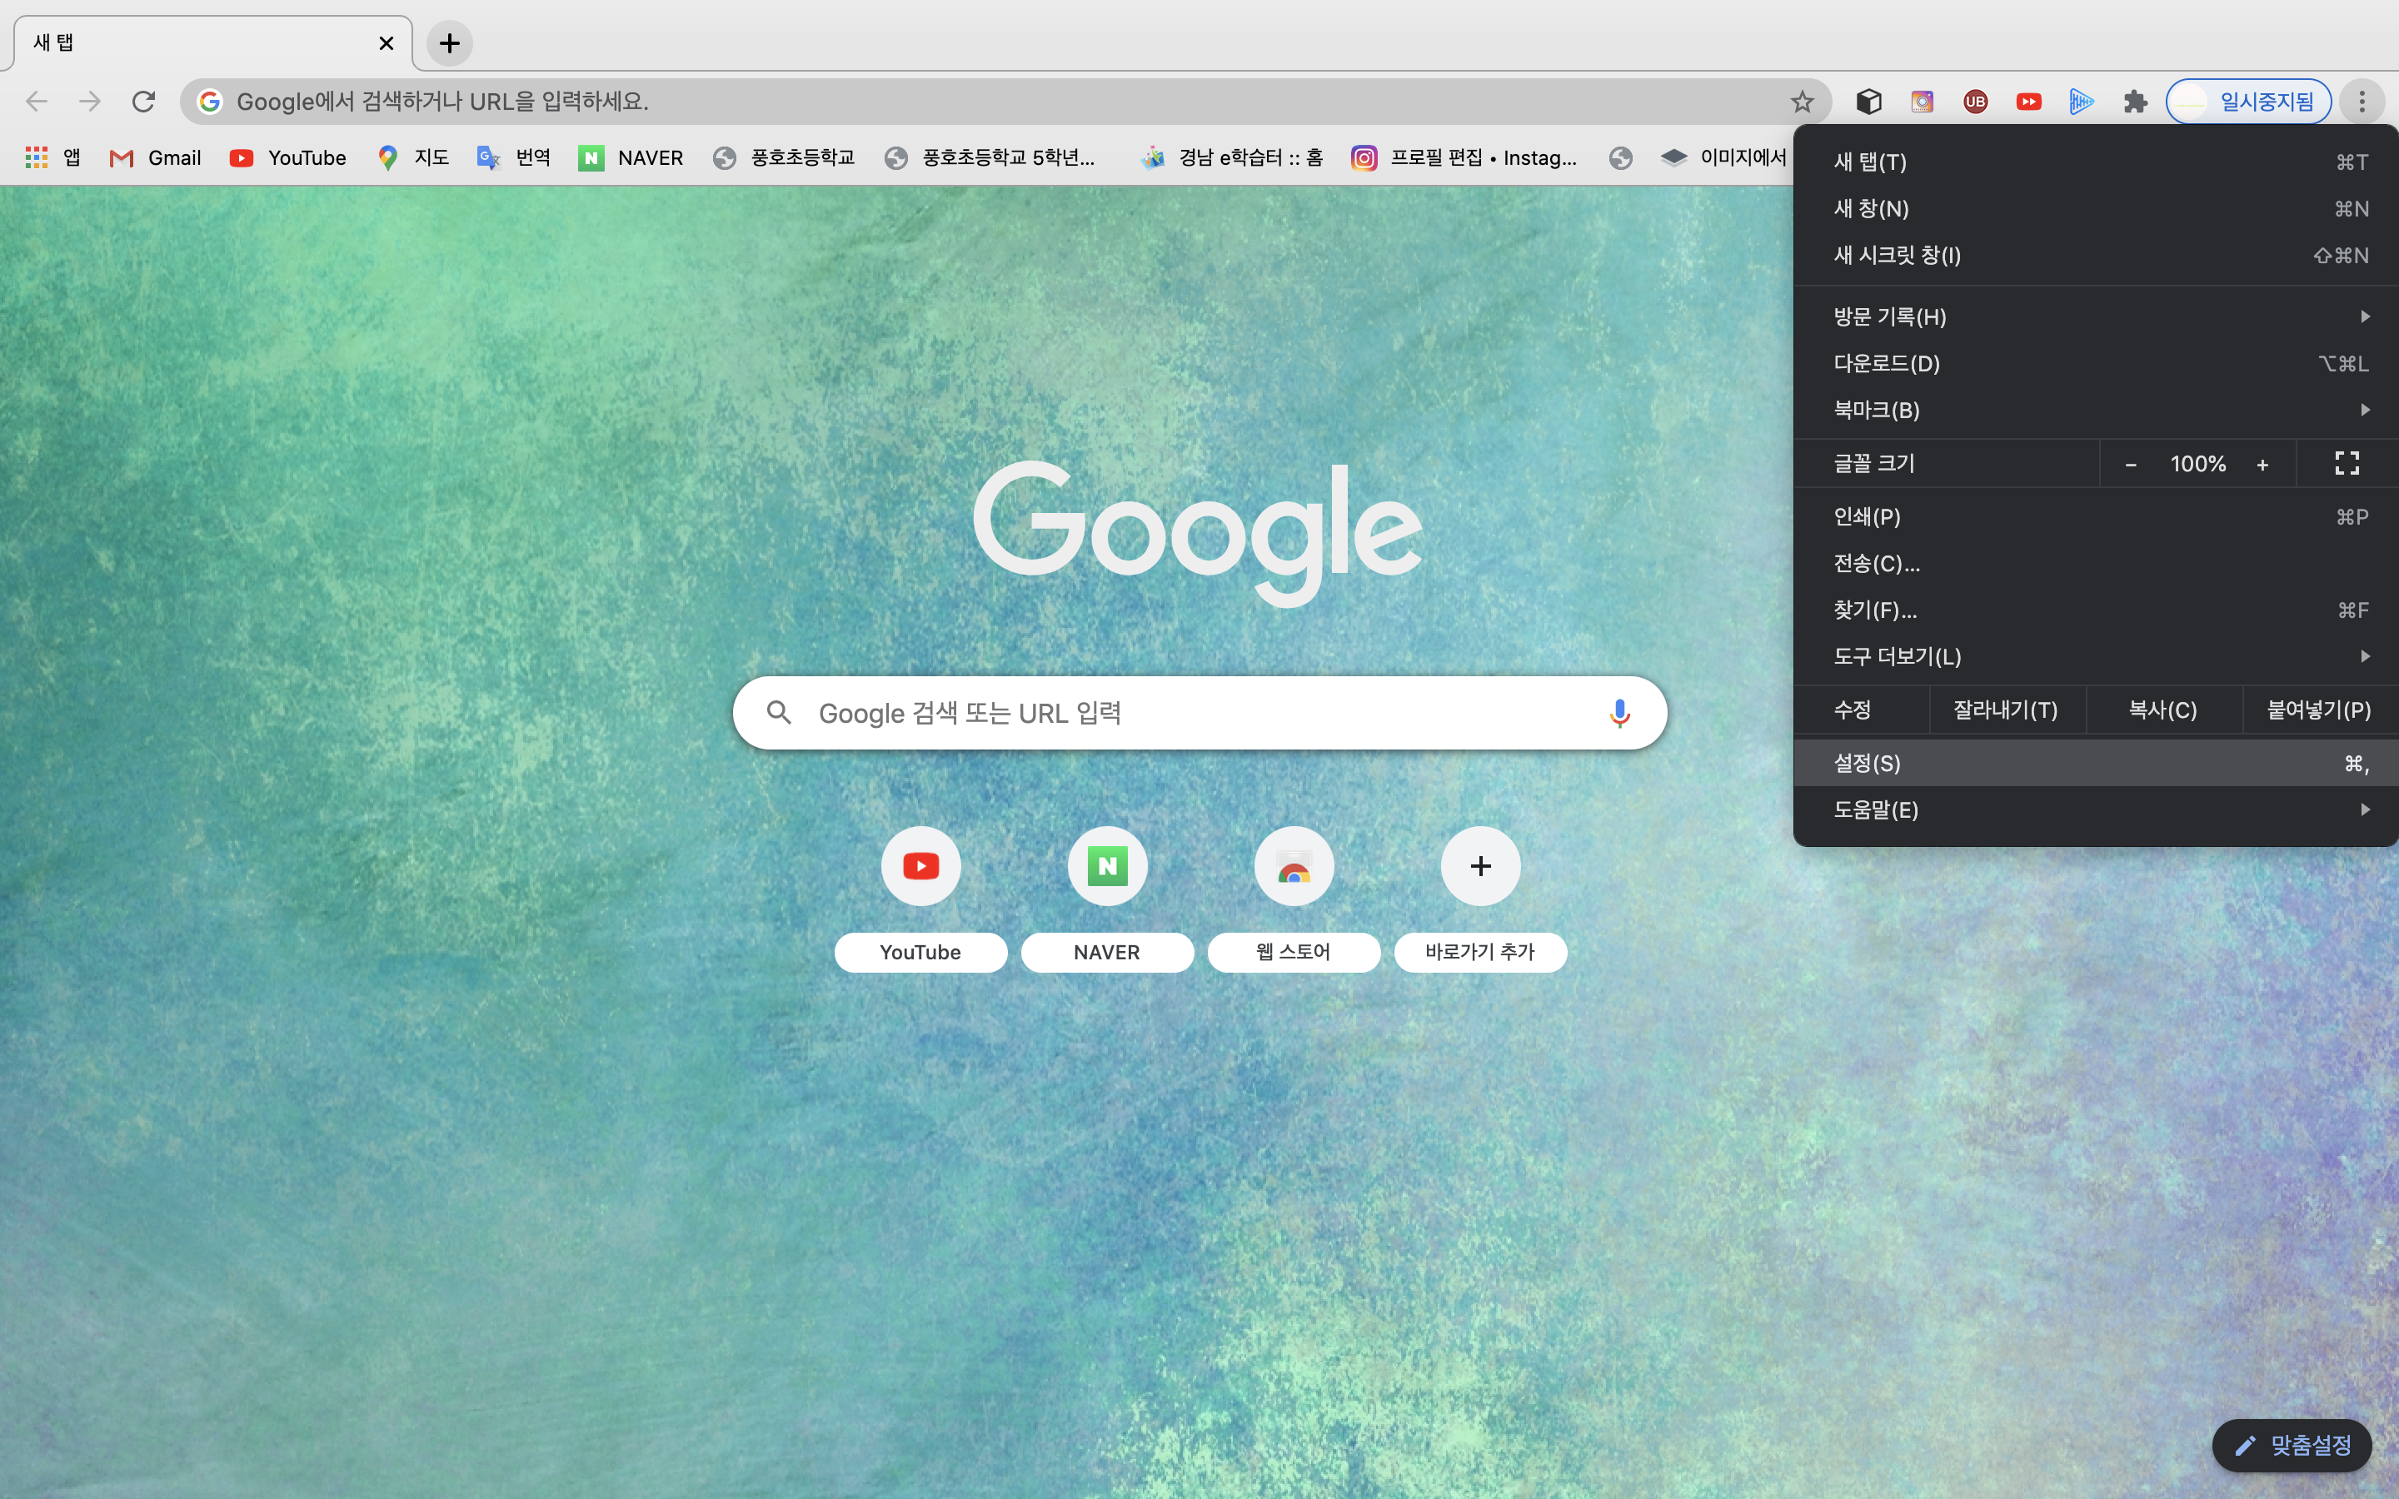Increase zoom with the plus button
The width and height of the screenshot is (2399, 1499).
point(2262,464)
